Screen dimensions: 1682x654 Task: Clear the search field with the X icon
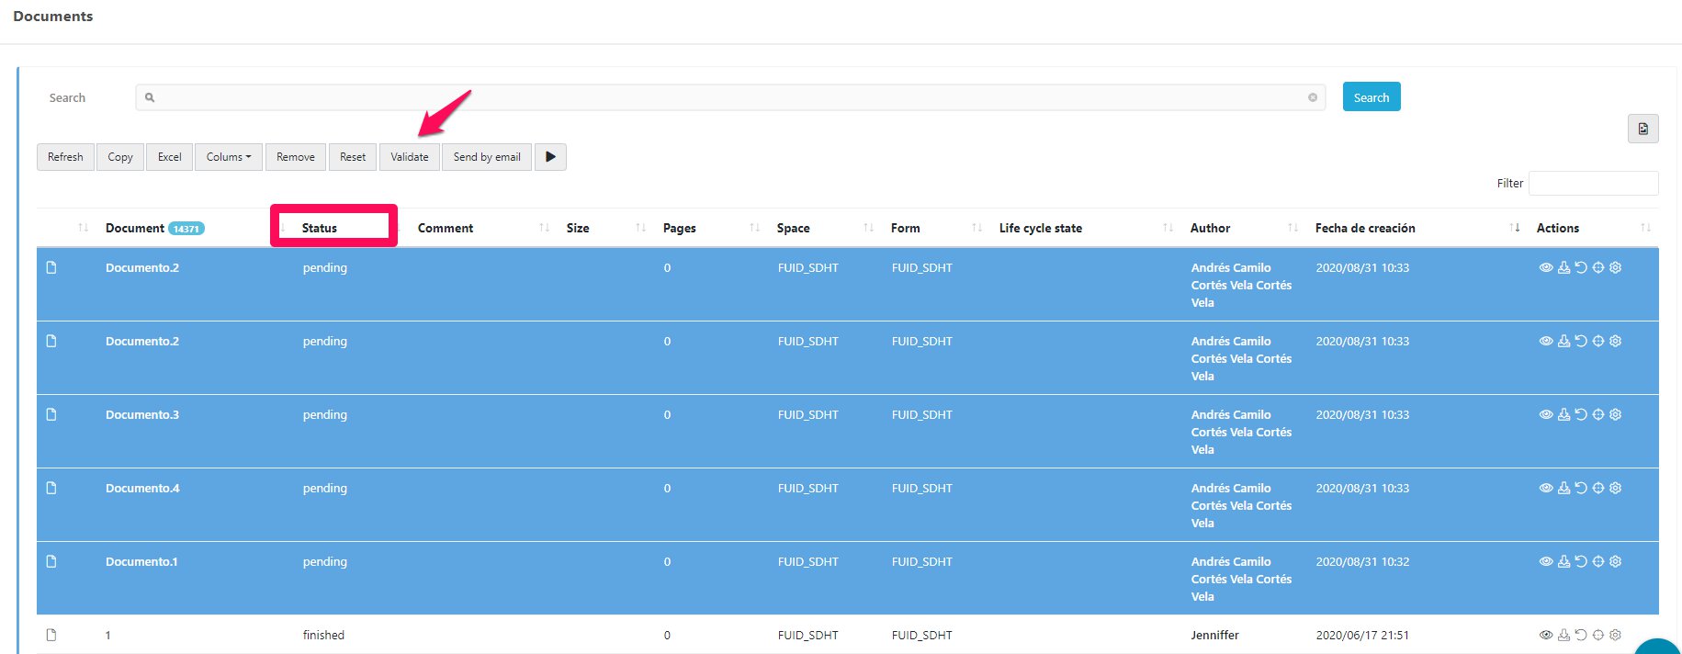coord(1313,97)
